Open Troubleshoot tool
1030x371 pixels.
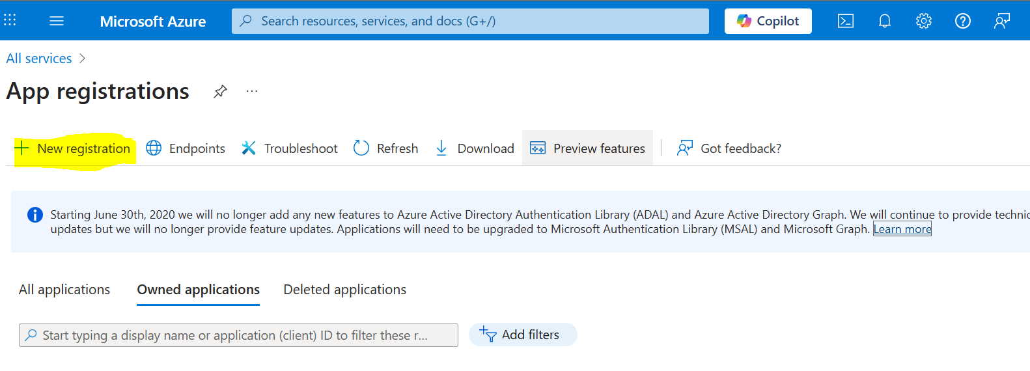pos(290,148)
